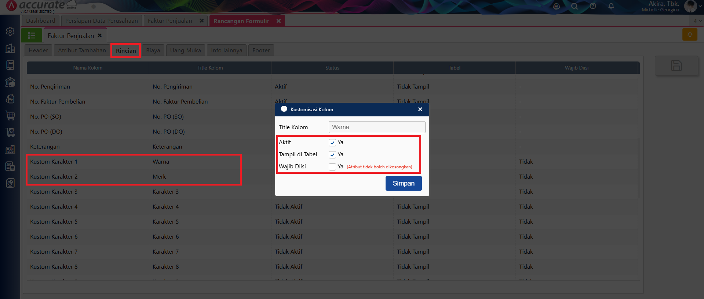Uncheck the Aktif checkbox
Viewport: 704px width, 299px height.
332,143
